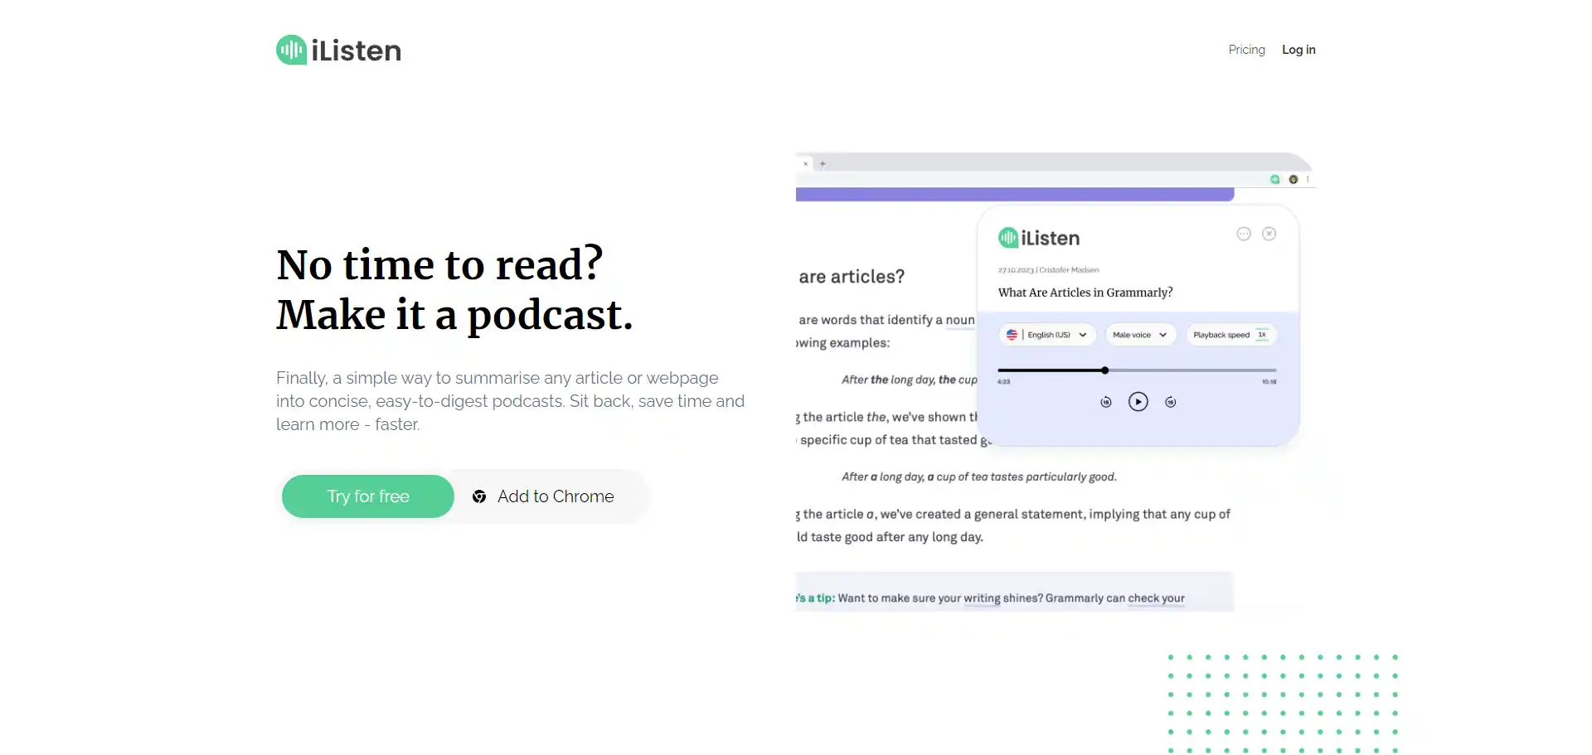
Task: Open the three-dot browser menu in the preview
Action: tap(1308, 179)
